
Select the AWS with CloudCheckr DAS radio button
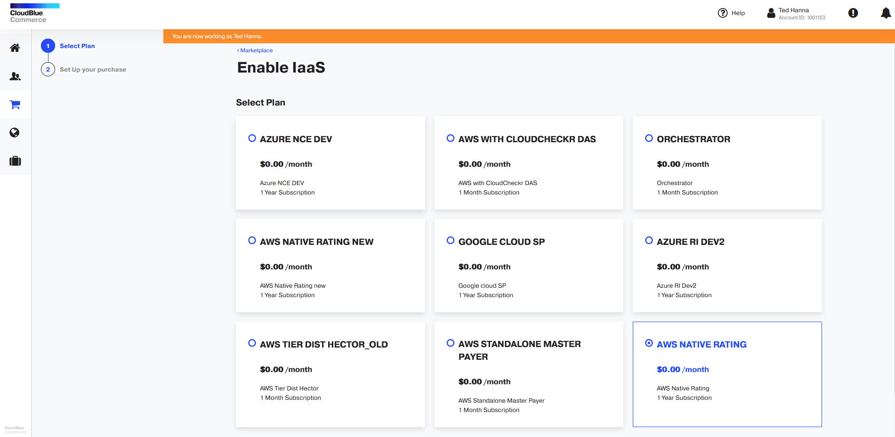pos(451,138)
